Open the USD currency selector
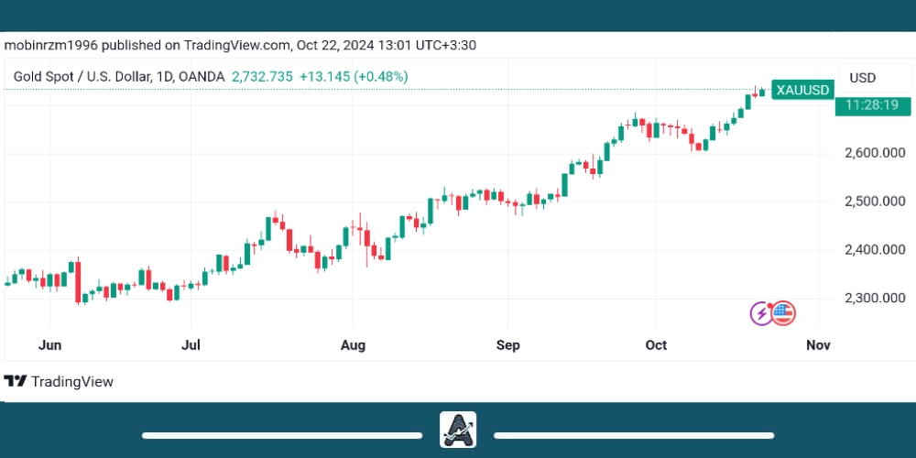 pyautogui.click(x=863, y=78)
